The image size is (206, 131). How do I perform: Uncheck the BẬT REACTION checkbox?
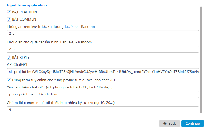point(9,12)
